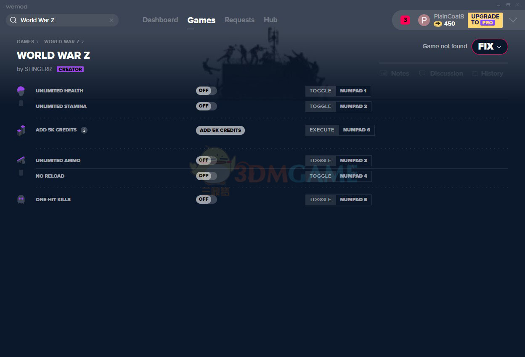525x357 pixels.
Task: Expand the FIX dropdown button
Action: click(x=490, y=47)
